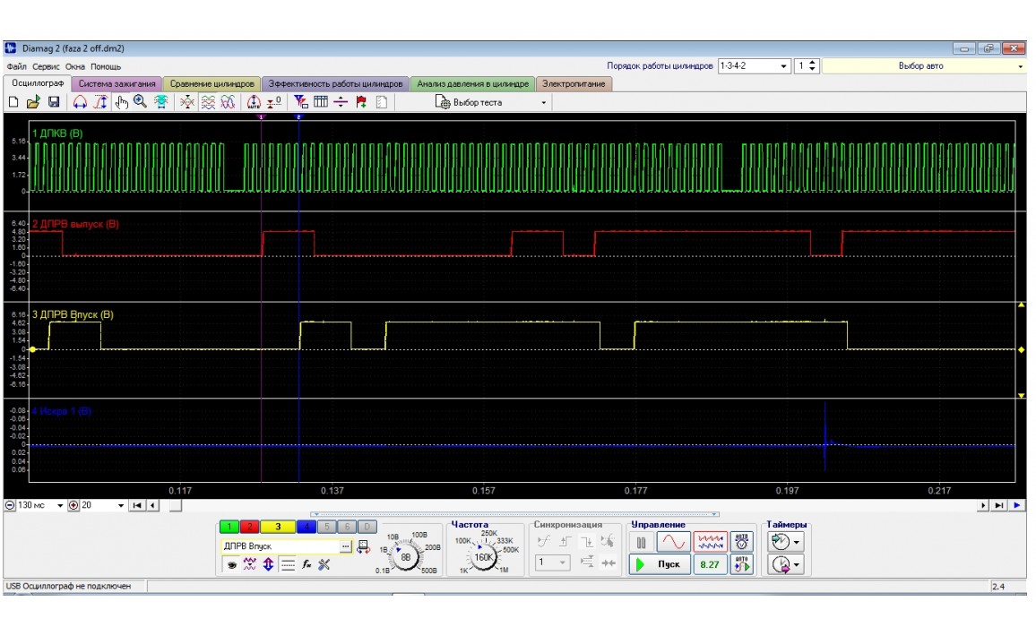1036x627 pixels.
Task: Switch to Система зажигания tab
Action: (116, 84)
